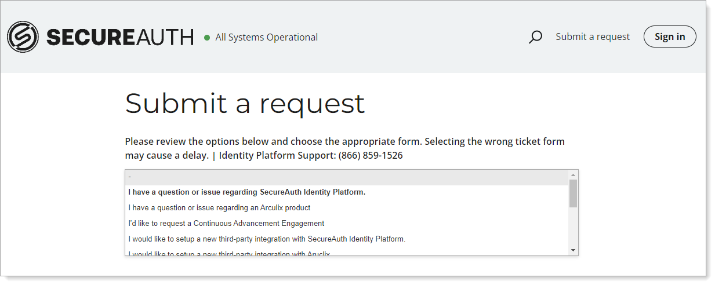
Task: Click the form list scrollbar thumb
Action: pos(573,193)
